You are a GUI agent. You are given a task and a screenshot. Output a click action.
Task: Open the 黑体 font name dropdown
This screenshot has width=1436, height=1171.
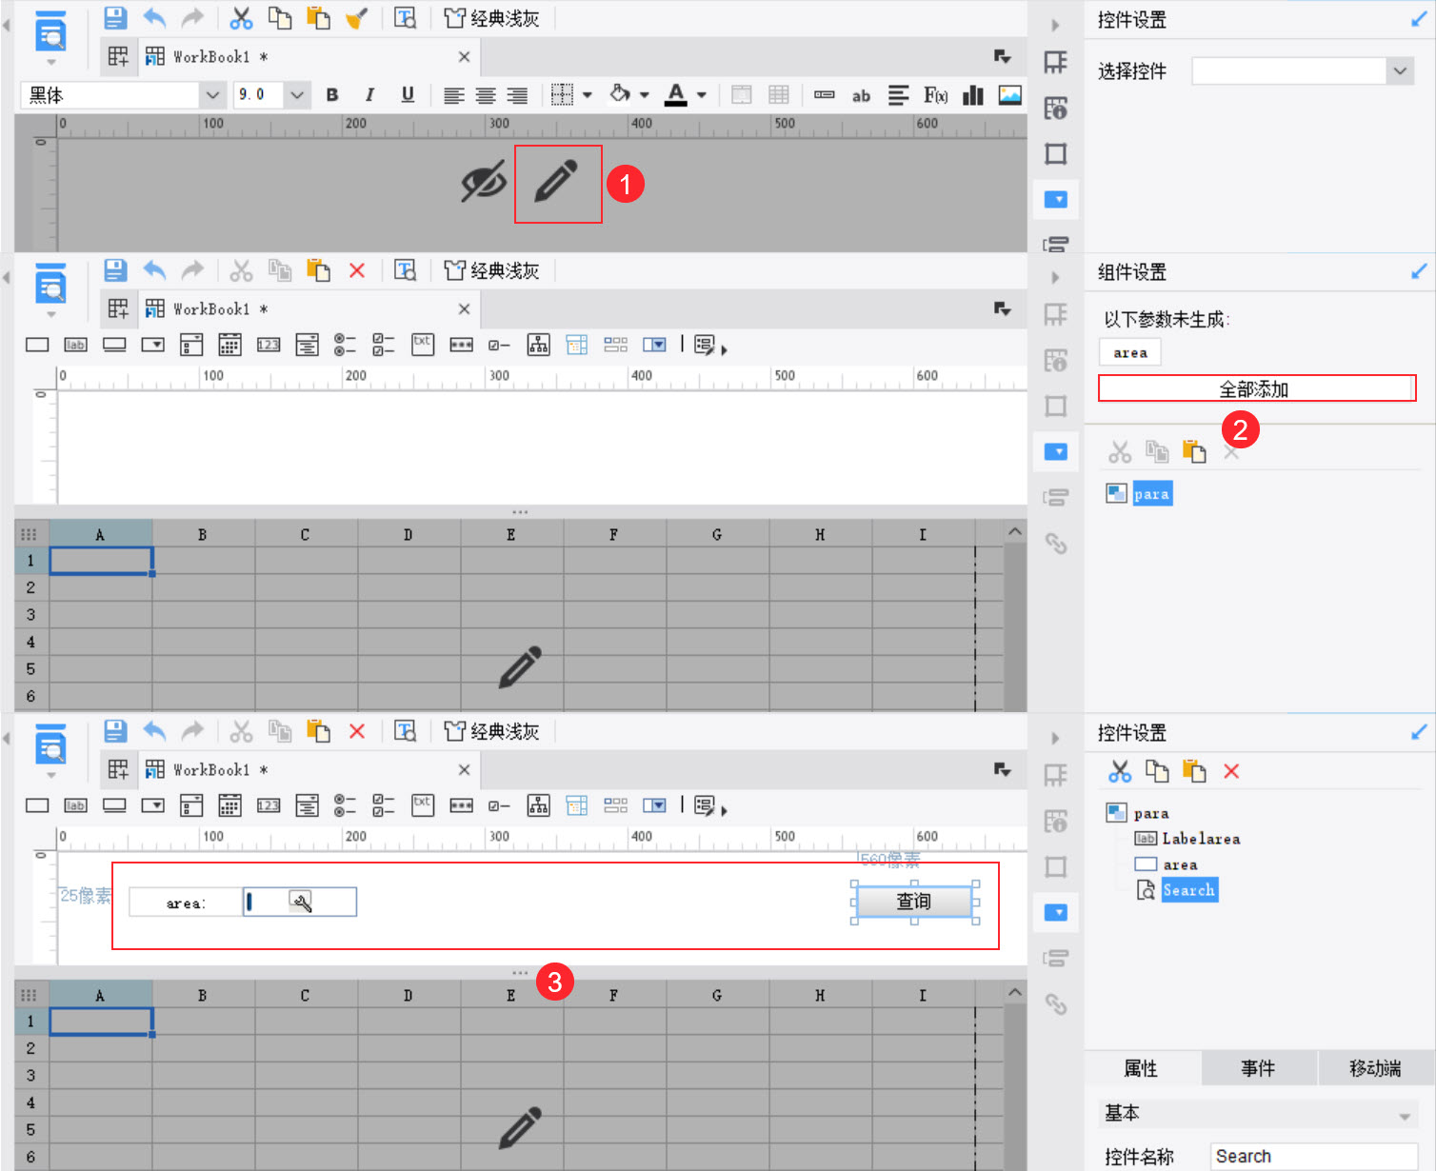coord(212,95)
